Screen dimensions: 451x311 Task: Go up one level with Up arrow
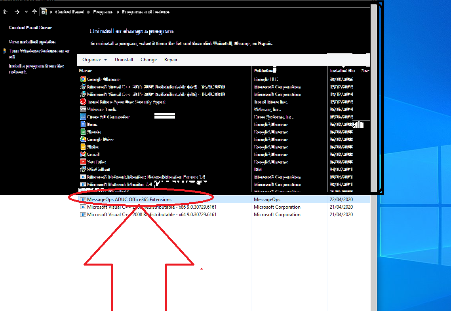(34, 12)
